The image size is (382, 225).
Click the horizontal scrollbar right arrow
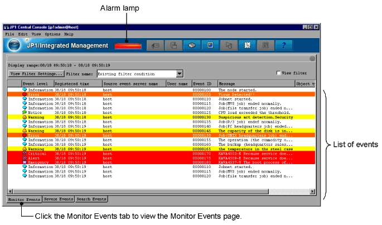pyautogui.click(x=312, y=191)
